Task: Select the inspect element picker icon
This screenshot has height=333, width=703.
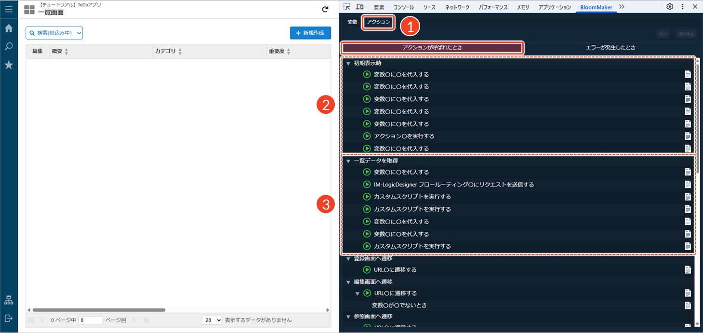Action: click(x=347, y=7)
